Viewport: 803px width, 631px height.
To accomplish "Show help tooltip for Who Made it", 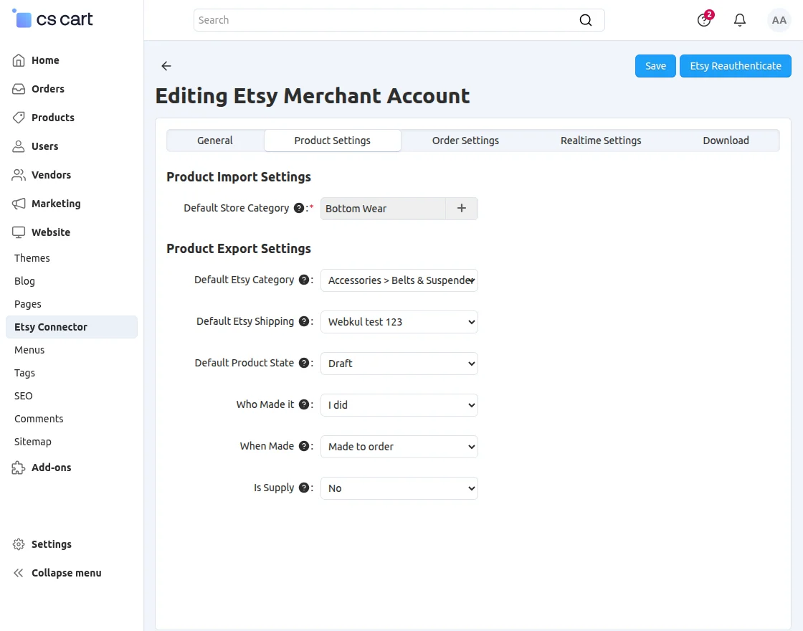I will coord(304,404).
